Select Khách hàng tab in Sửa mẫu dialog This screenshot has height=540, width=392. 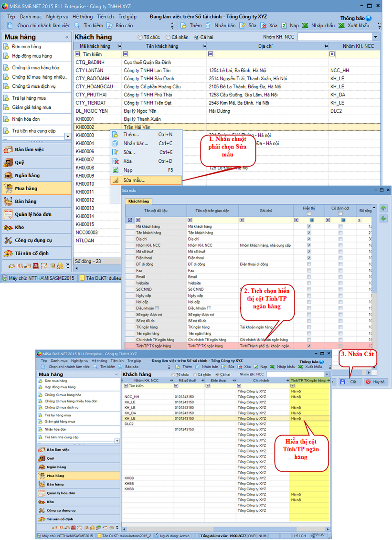138,201
